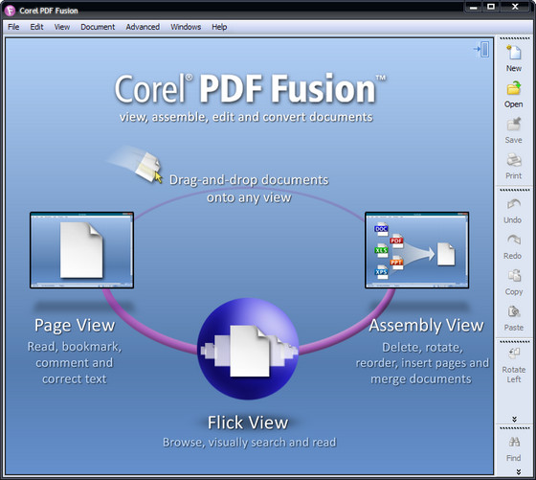Viewport: 536px width, 480px height.
Task: Toggle the side panel arrow icon at top right
Action: pyautogui.click(x=481, y=49)
